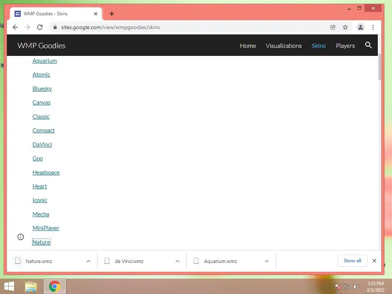
Task: Download the Canvas skin
Action: pos(41,103)
